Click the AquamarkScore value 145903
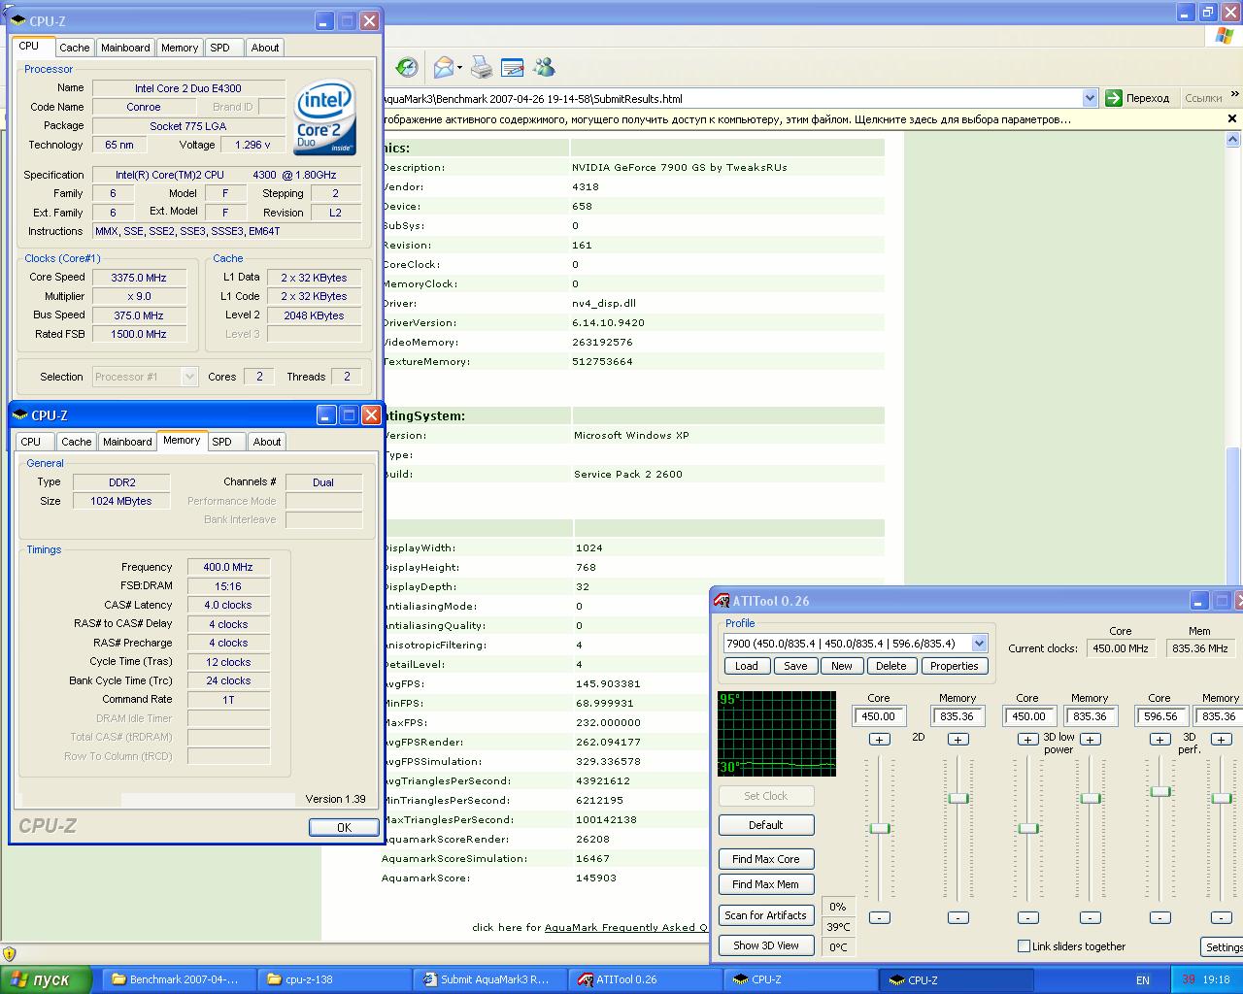This screenshot has height=994, width=1243. 594,878
